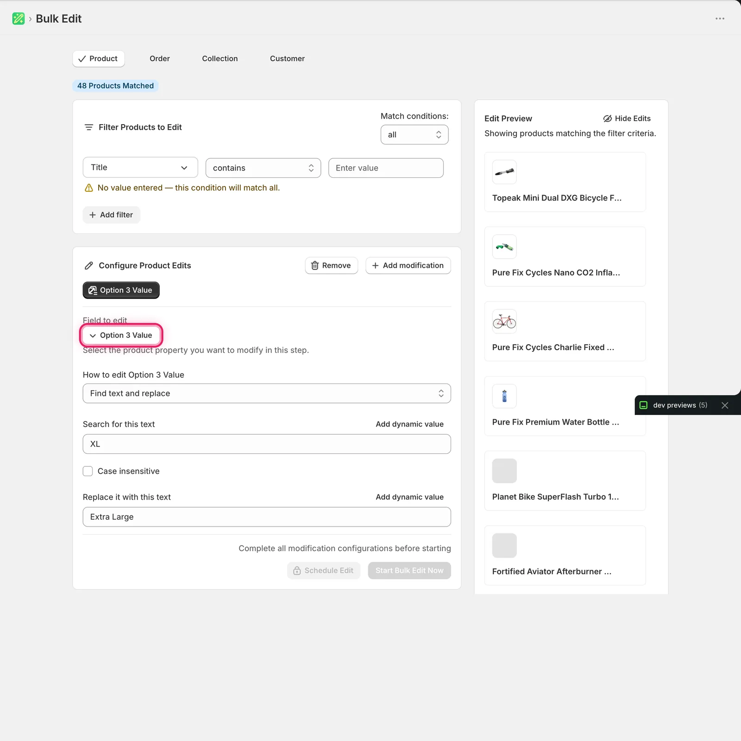Open the Charlie Fixed bicycle thumbnail
Viewport: 741px width, 741px height.
click(504, 321)
